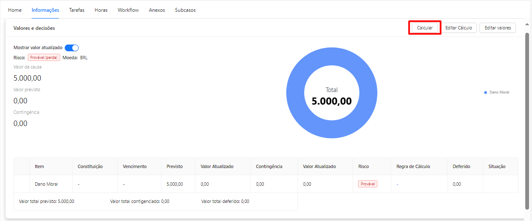Open the Horas tab
This screenshot has height=221, width=532.
[101, 10]
